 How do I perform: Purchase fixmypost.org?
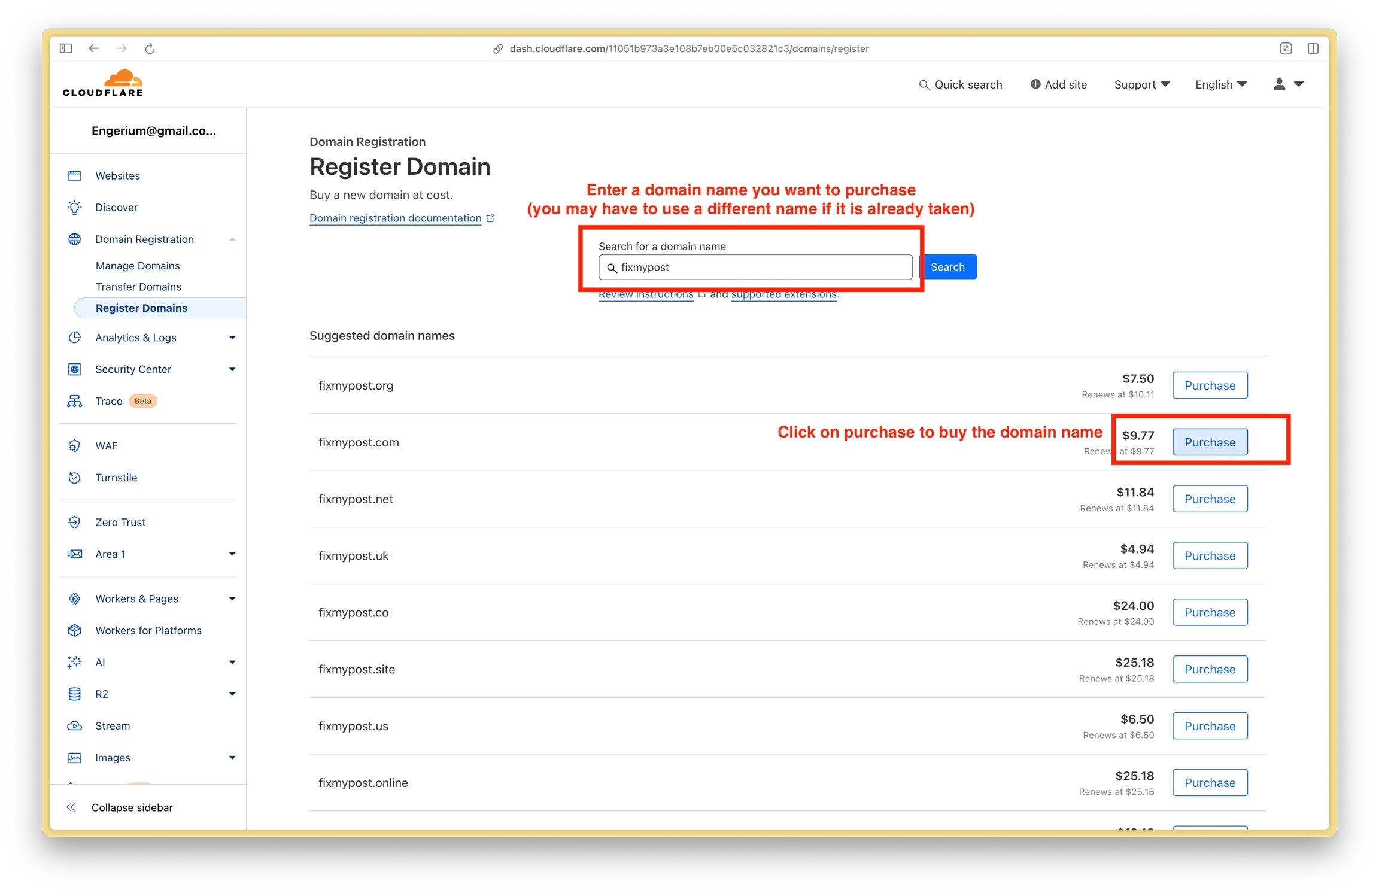(1210, 385)
